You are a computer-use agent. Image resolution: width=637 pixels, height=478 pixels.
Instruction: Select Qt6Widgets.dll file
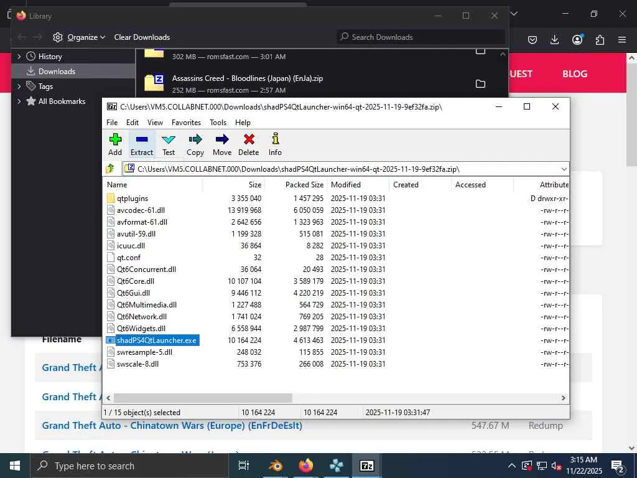pyautogui.click(x=136, y=329)
